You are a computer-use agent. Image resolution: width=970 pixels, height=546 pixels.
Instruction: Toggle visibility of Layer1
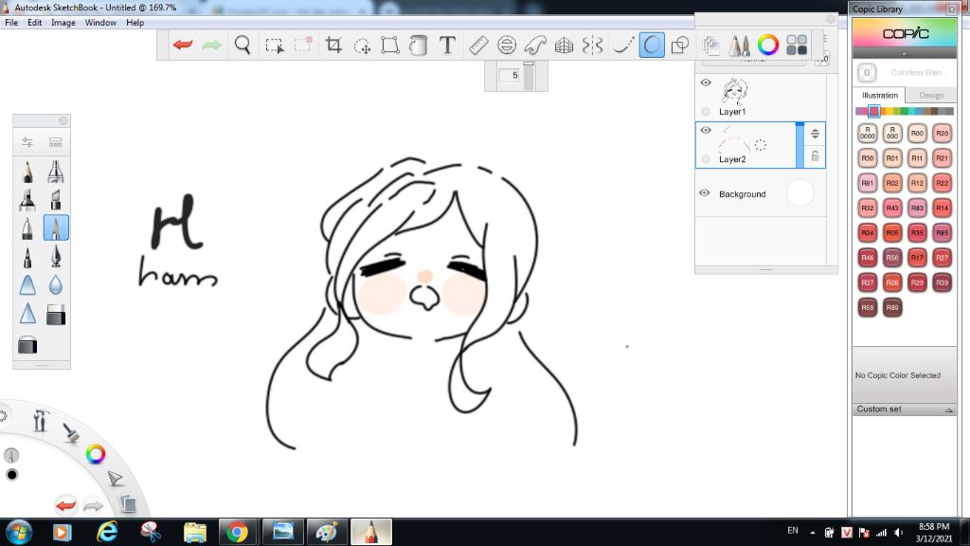(706, 82)
